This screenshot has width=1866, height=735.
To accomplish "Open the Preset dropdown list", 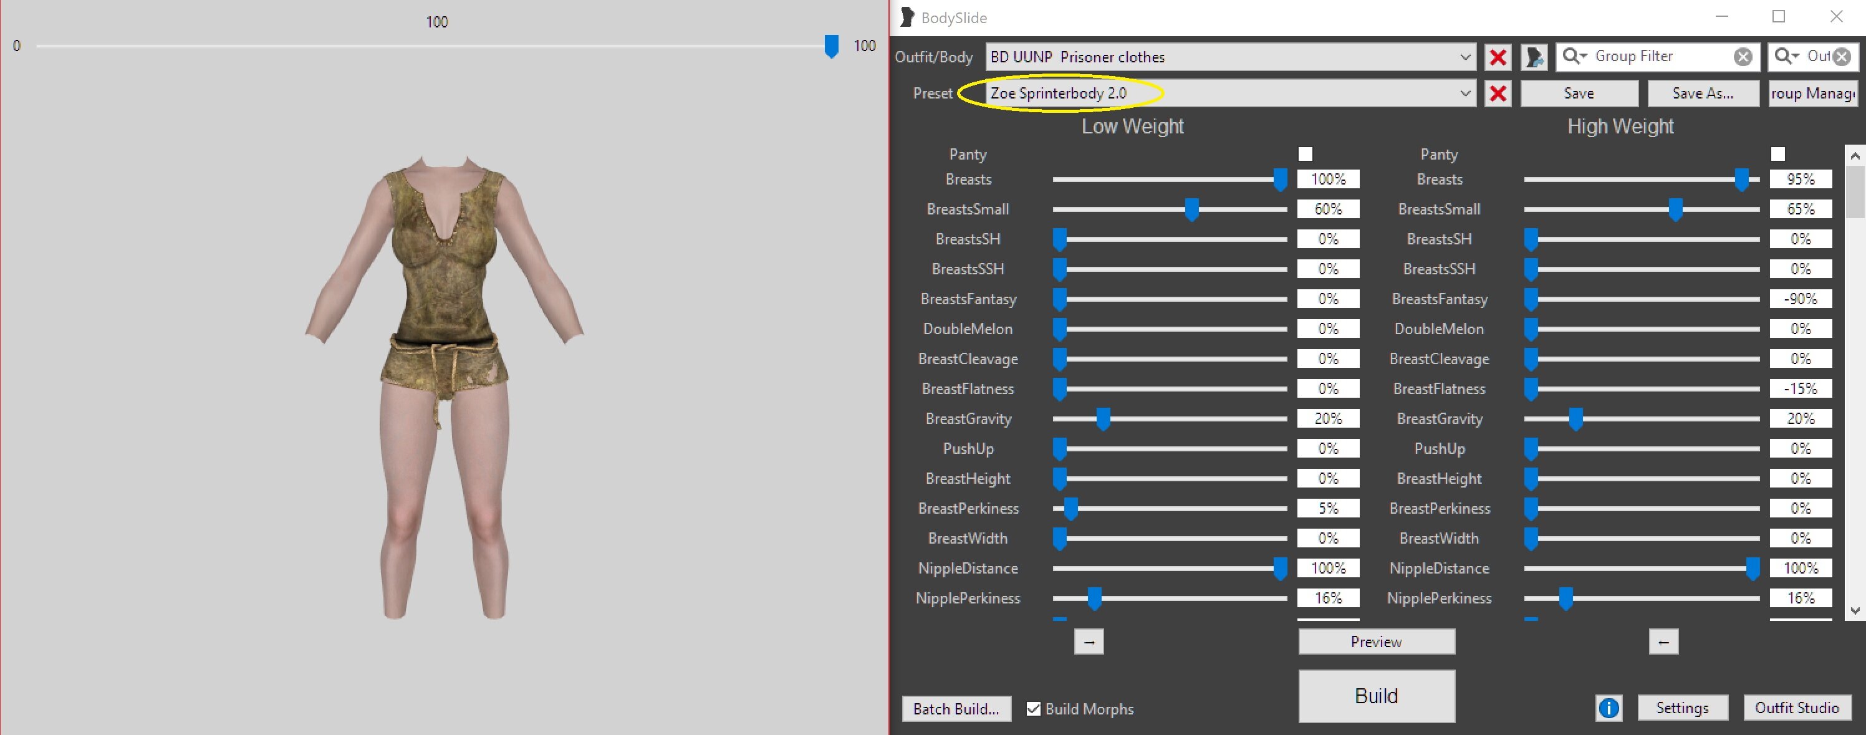I will pyautogui.click(x=1464, y=94).
